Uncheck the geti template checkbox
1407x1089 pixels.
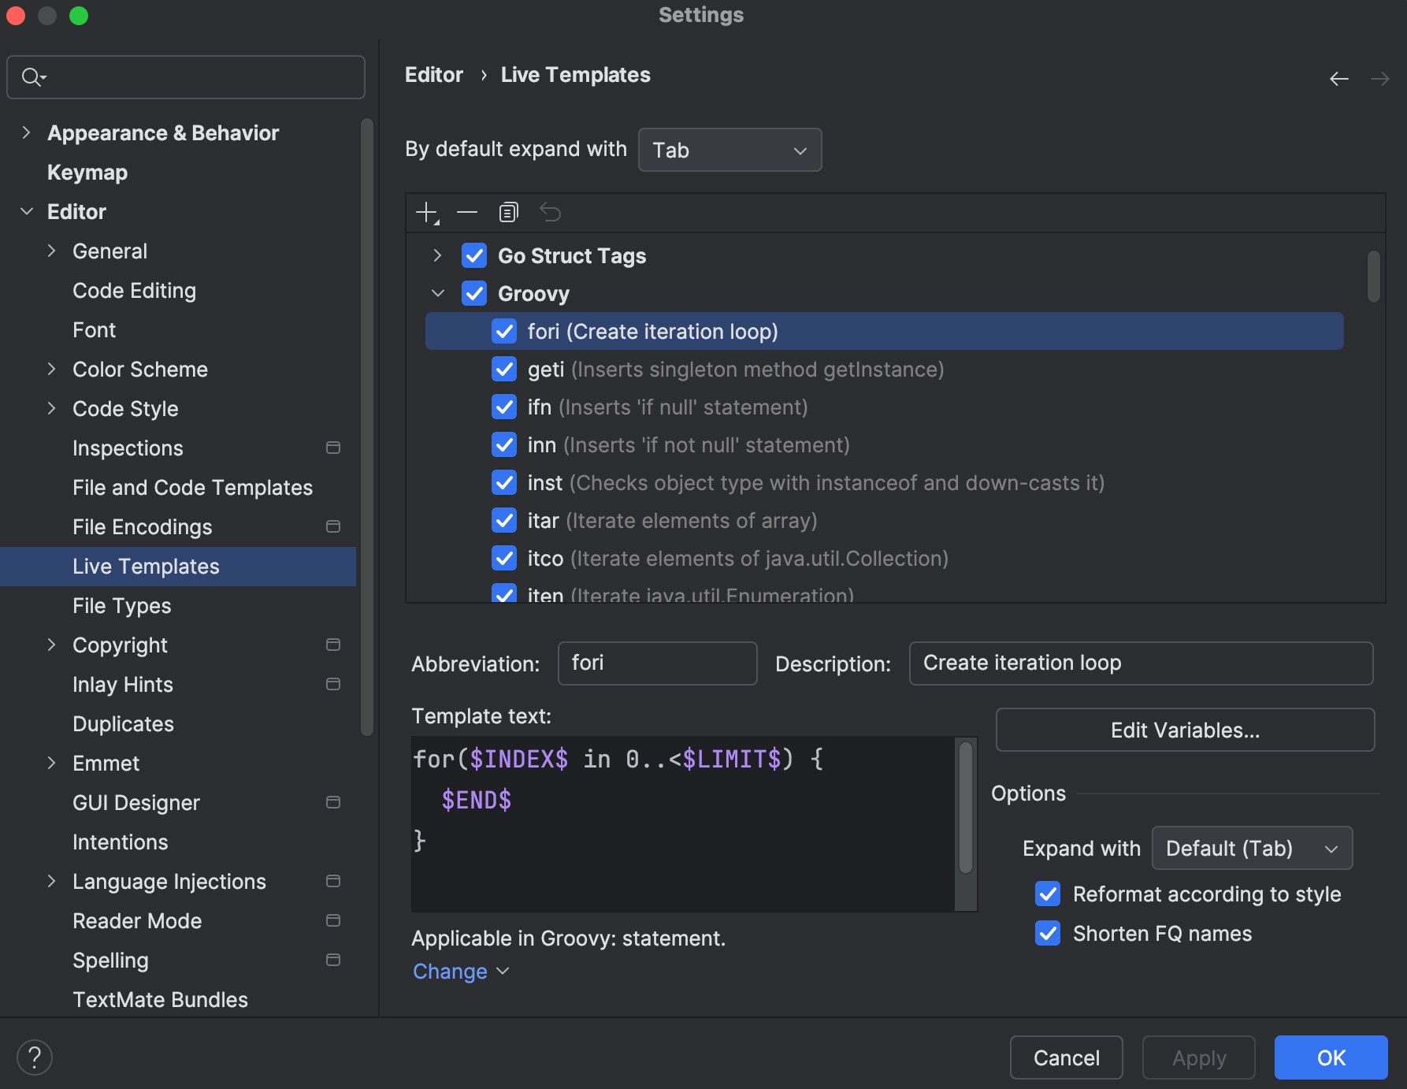coord(503,369)
